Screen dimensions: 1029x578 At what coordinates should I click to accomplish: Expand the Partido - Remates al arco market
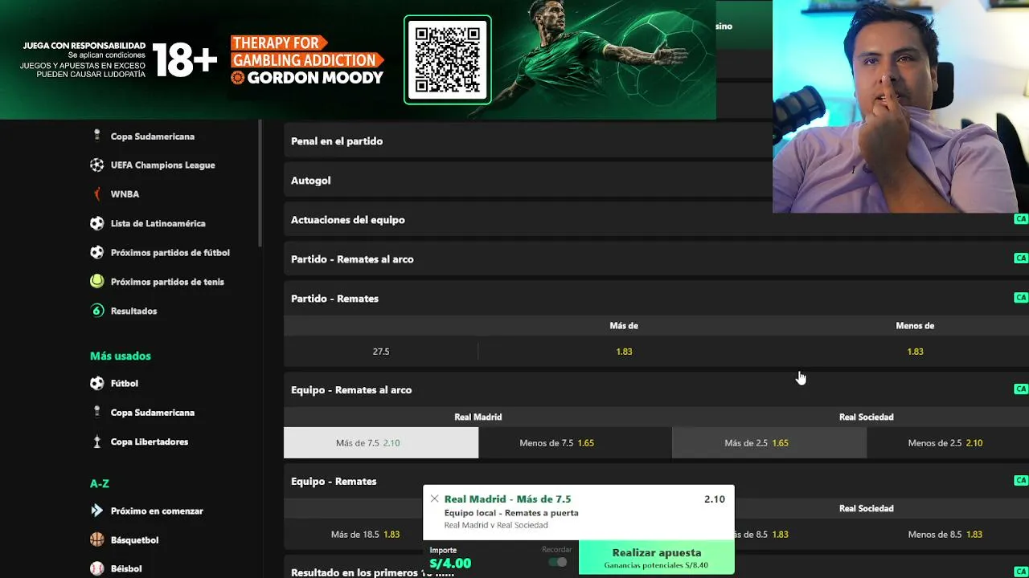pos(656,258)
